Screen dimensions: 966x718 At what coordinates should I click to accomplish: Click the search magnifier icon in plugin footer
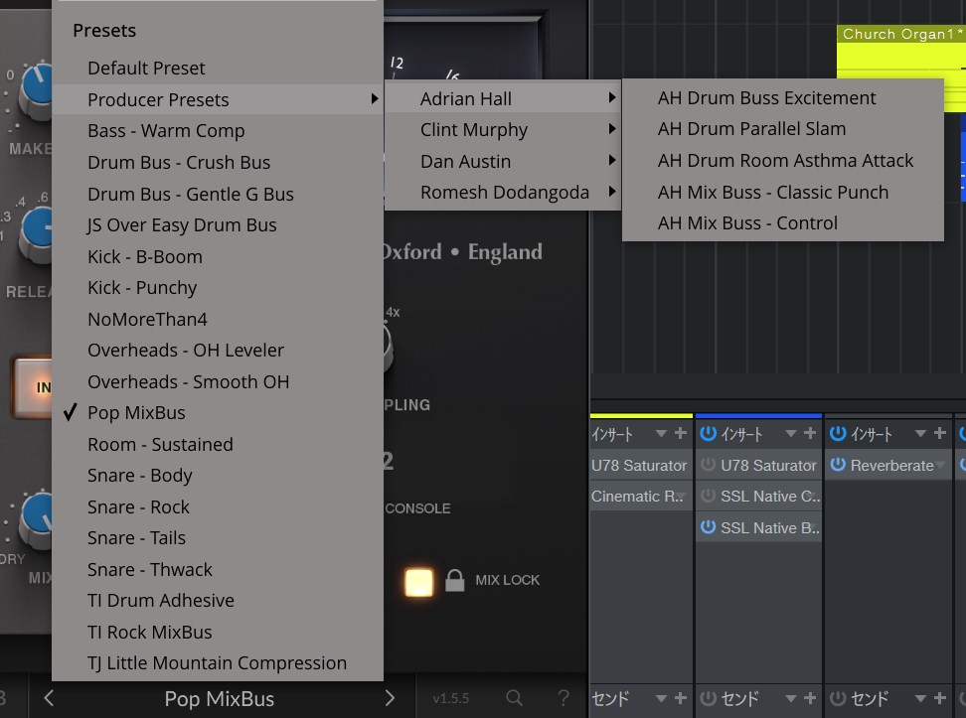click(514, 698)
